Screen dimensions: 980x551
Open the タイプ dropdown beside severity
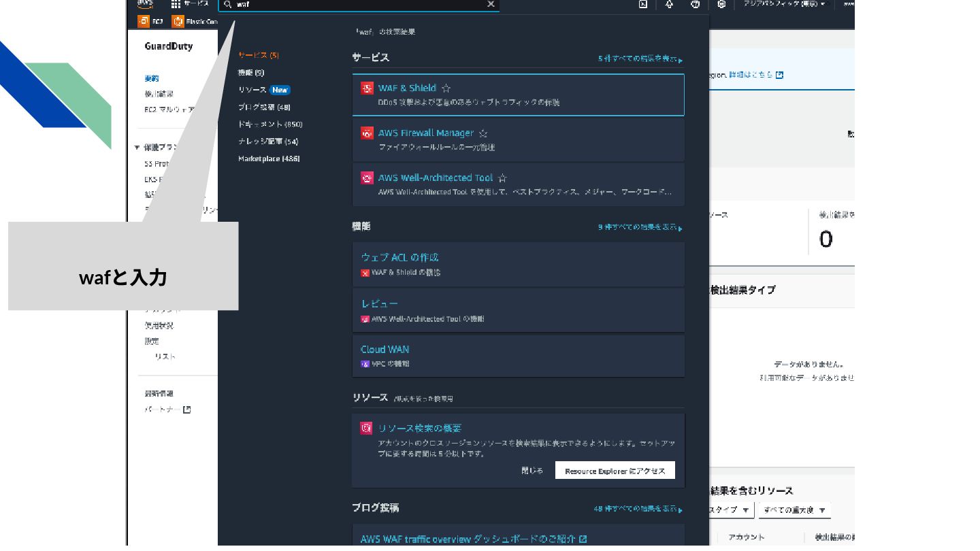pyautogui.click(x=731, y=510)
